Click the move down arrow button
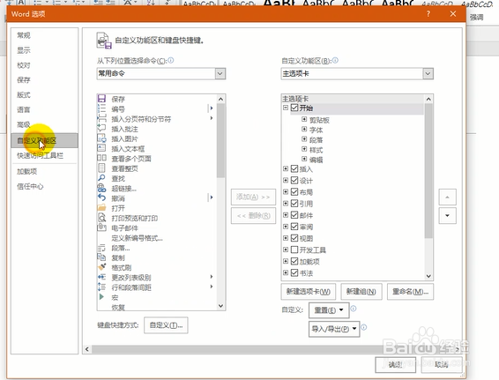The width and height of the screenshot is (499, 380). [447, 215]
